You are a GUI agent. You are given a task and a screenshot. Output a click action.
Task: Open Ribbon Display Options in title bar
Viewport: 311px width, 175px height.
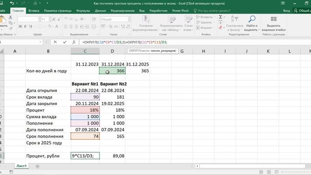283,3
